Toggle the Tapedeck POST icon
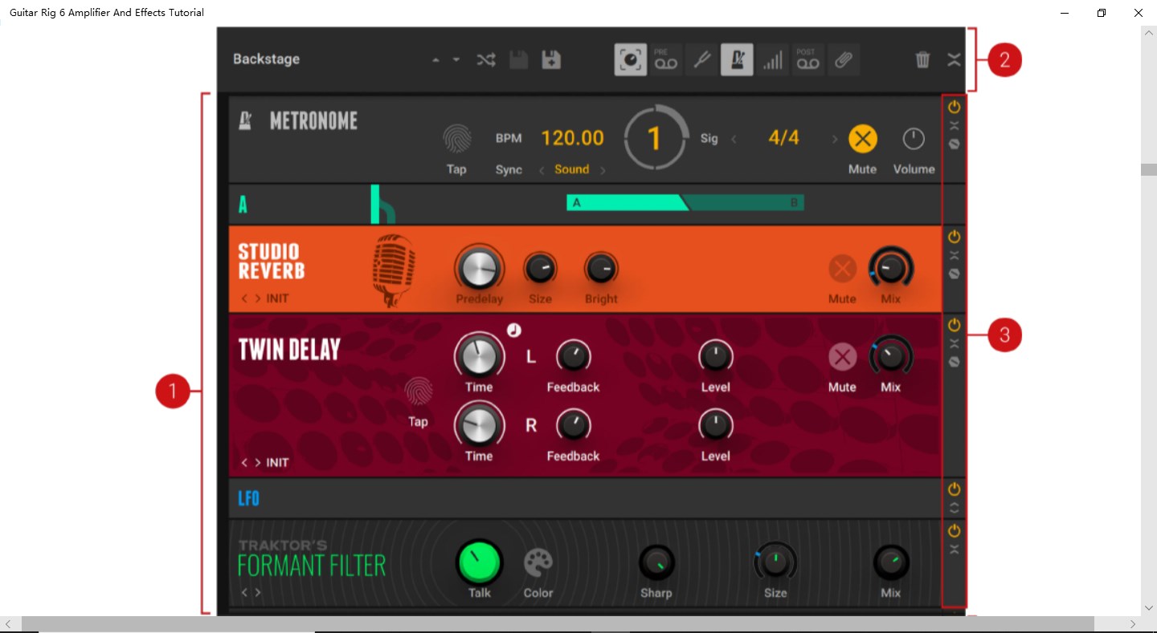 click(x=807, y=60)
